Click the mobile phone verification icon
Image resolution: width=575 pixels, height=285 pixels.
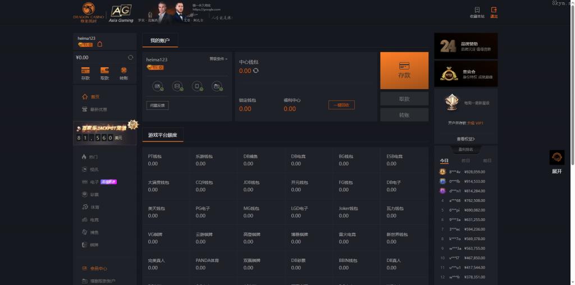coord(197,86)
